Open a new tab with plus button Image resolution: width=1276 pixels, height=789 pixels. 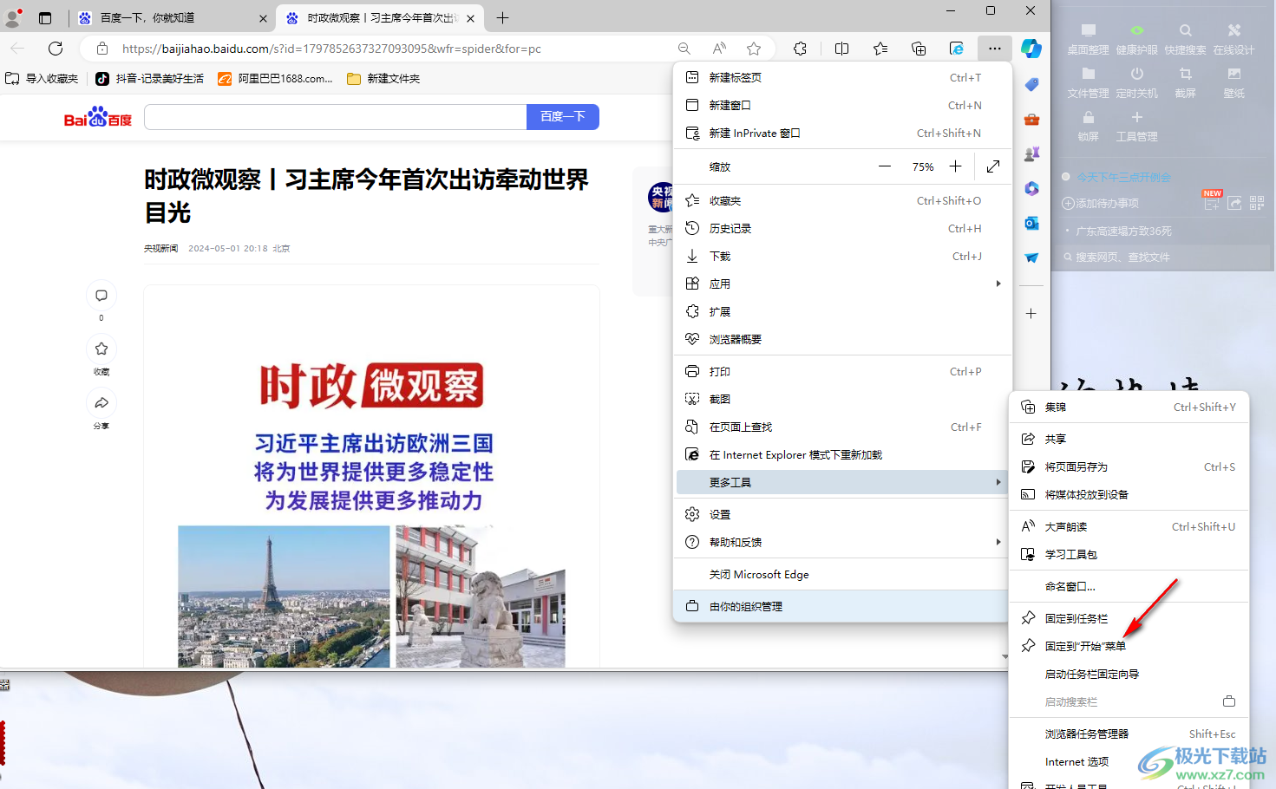(502, 17)
